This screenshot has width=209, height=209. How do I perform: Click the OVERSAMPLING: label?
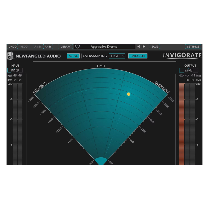pyautogui.click(x=95, y=56)
